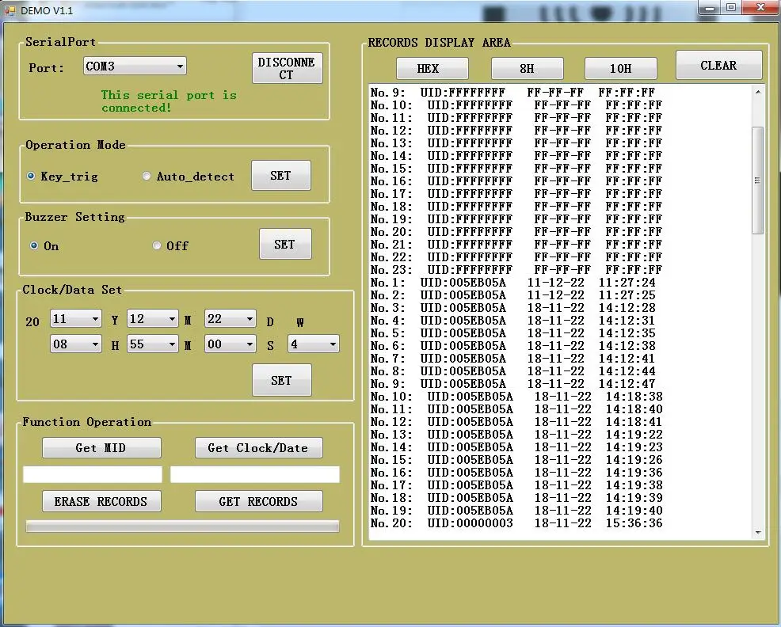Screen dimensions: 781x627
Task: Select record No. 1 with time 11:27:24
Action: tap(513, 283)
